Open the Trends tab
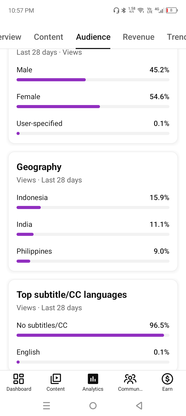 [x=176, y=37]
